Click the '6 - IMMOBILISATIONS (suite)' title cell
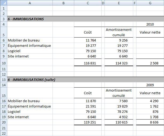This screenshot has height=136, width=164. (x=32, y=80)
